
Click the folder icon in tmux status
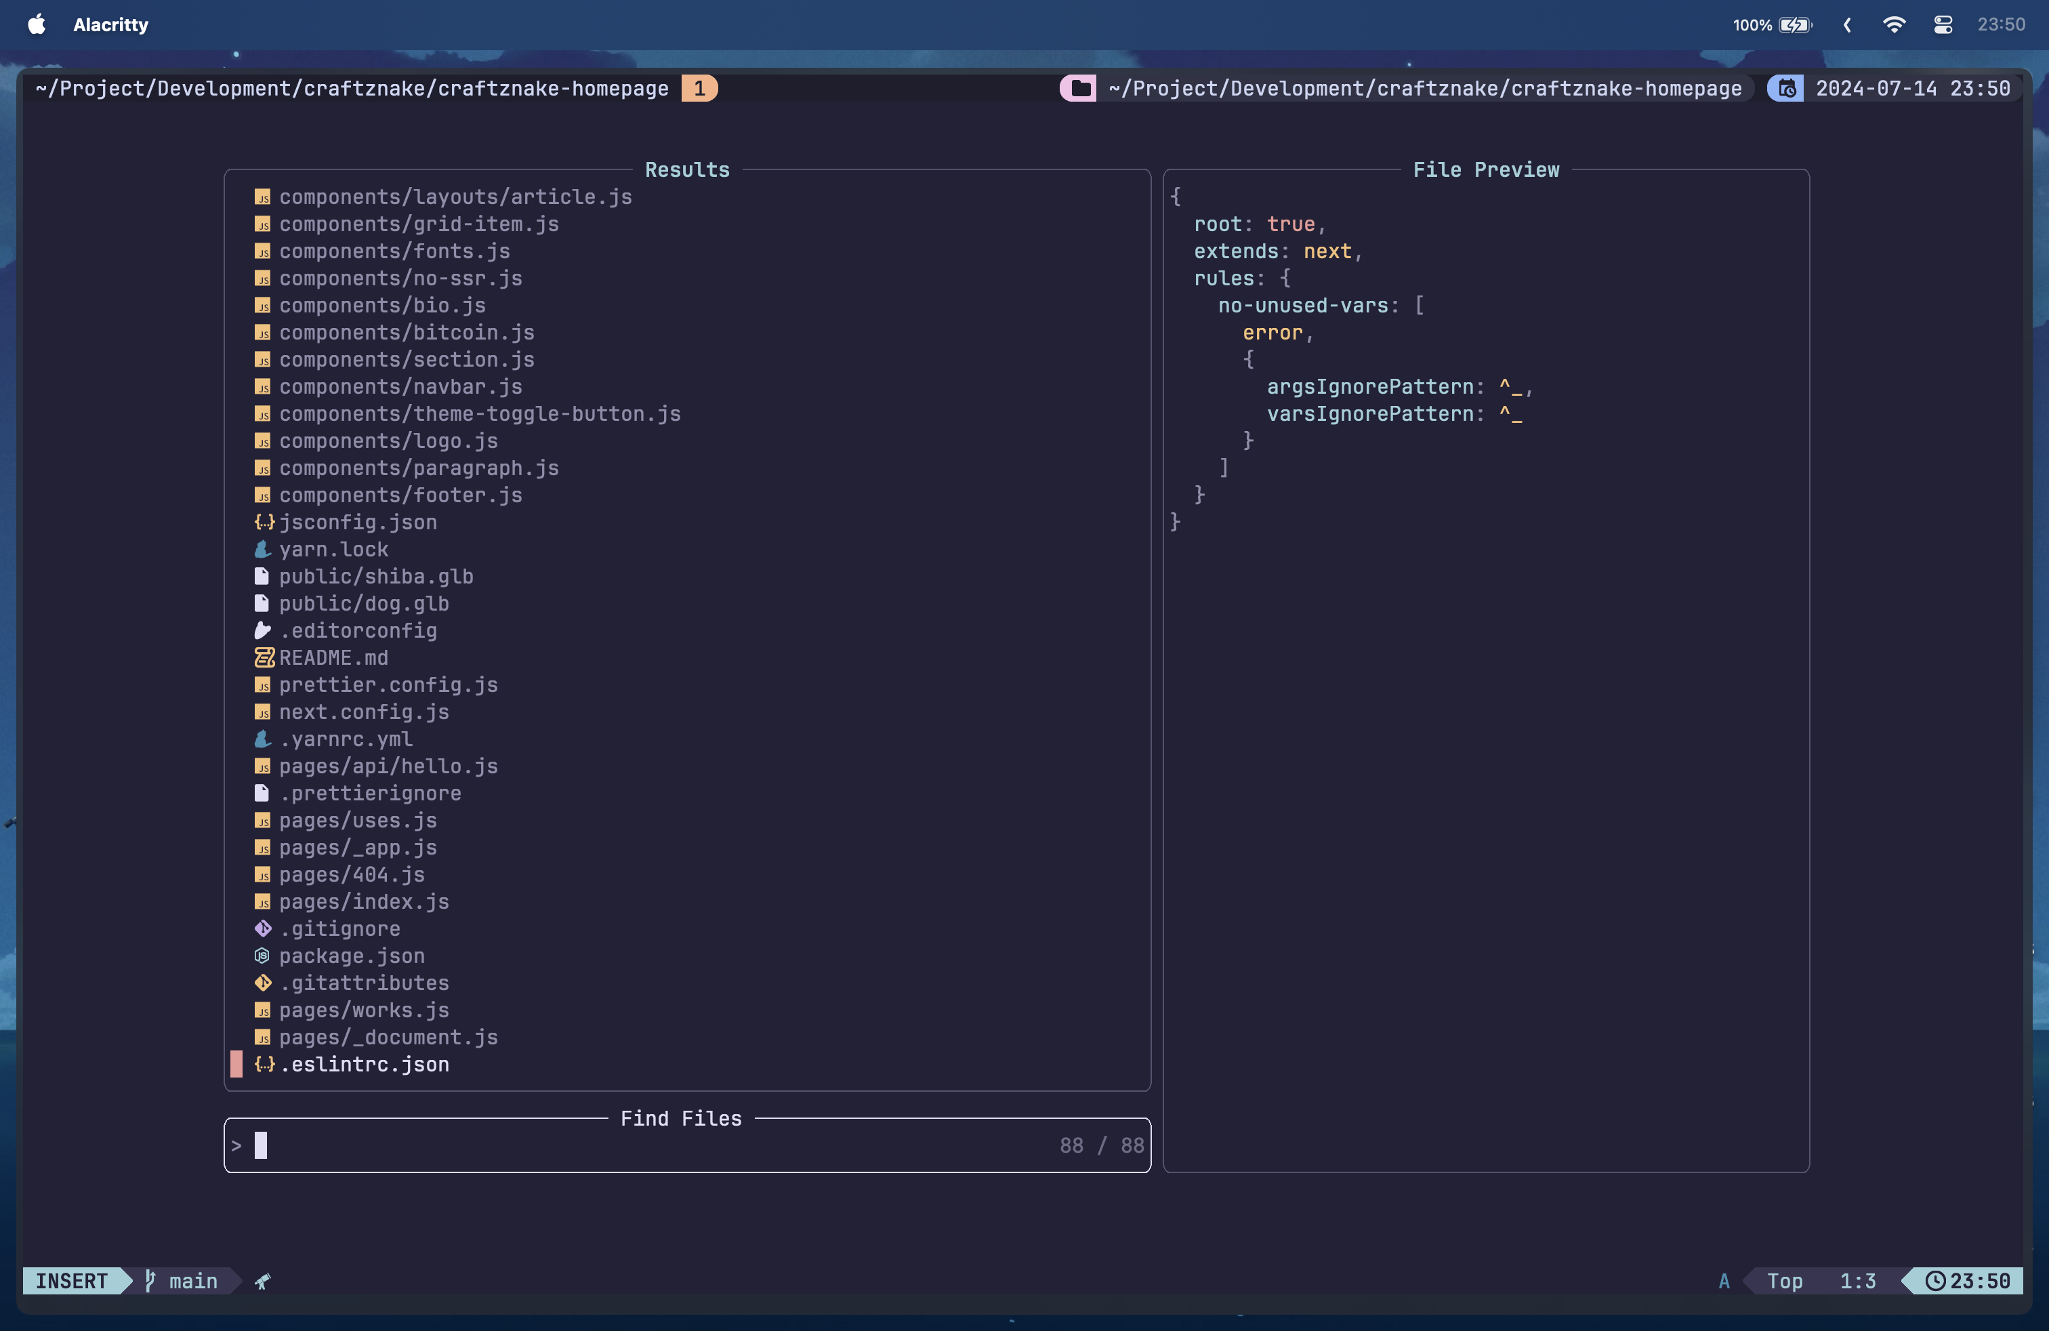(x=1079, y=89)
